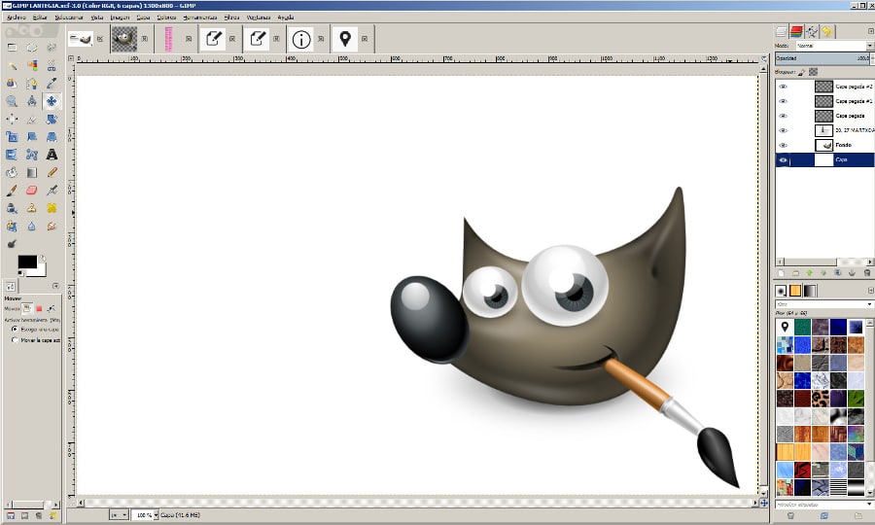Screen dimensions: 875x525
Task: Open the ruler units dropdown in status bar
Action: click(118, 513)
